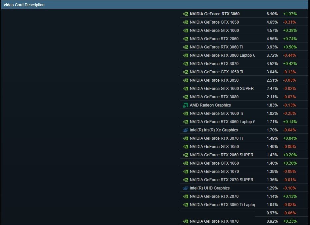
Task: Select the NVIDIA icon beside GeForce RTX 2070
Action: click(186, 196)
